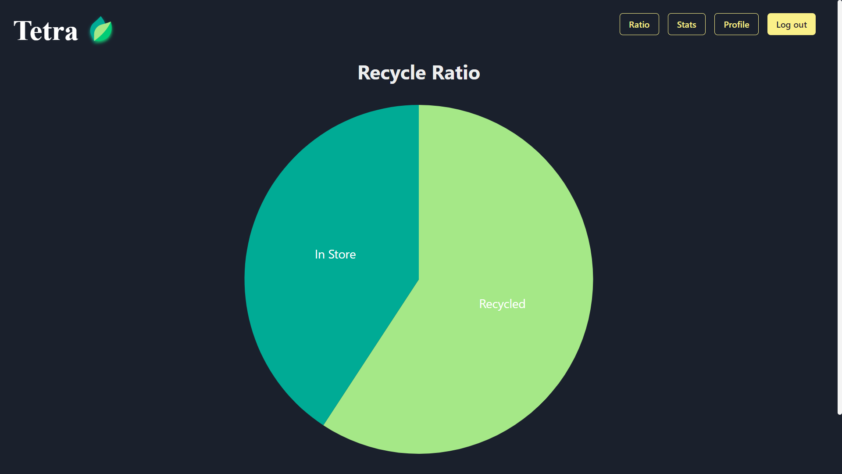Click the In Store label text
Screen dimensions: 842x474
click(335, 255)
